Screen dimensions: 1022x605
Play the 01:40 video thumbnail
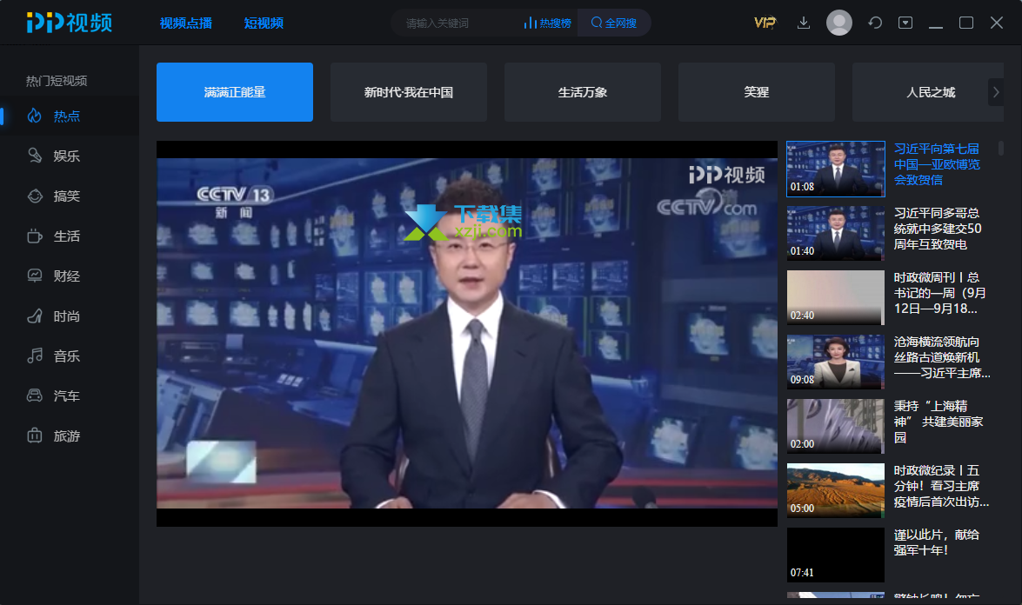tap(836, 233)
